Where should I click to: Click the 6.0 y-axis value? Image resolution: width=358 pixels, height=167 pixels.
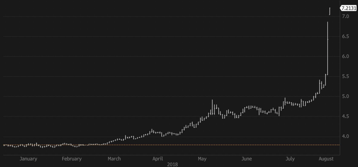[345, 56]
